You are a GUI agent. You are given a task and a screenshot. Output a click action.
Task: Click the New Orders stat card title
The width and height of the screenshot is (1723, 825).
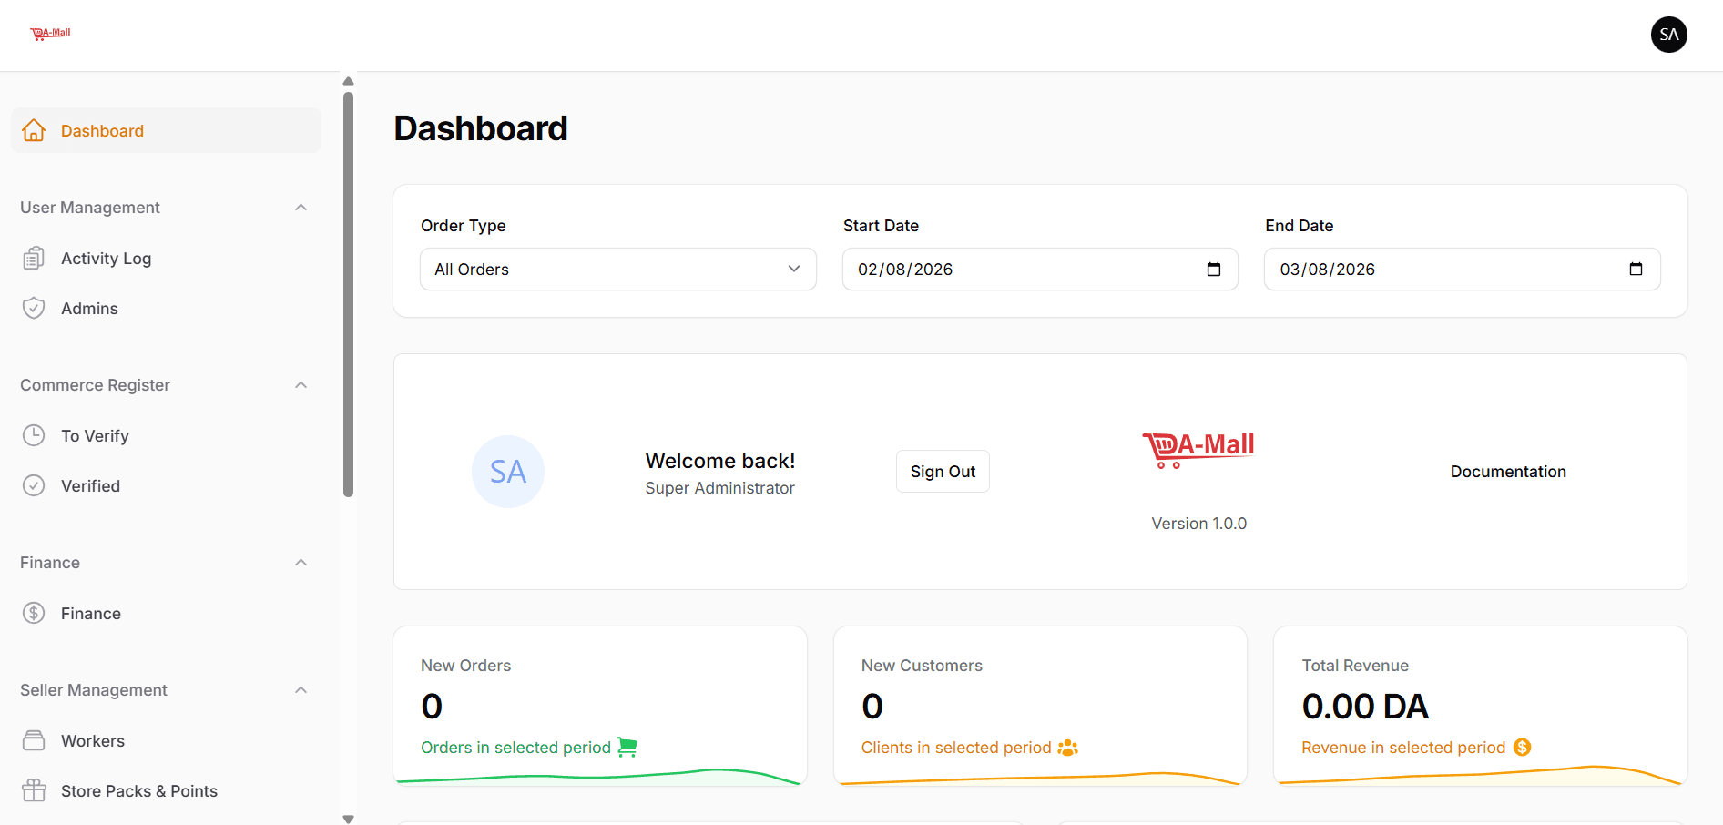(x=465, y=666)
